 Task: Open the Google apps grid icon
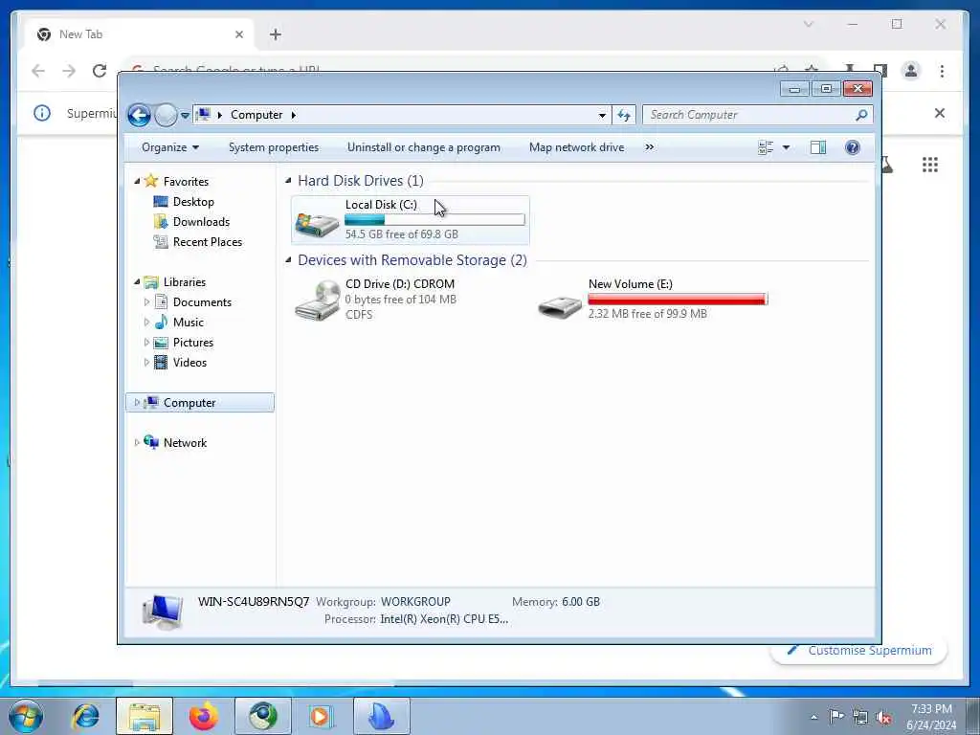tap(930, 165)
